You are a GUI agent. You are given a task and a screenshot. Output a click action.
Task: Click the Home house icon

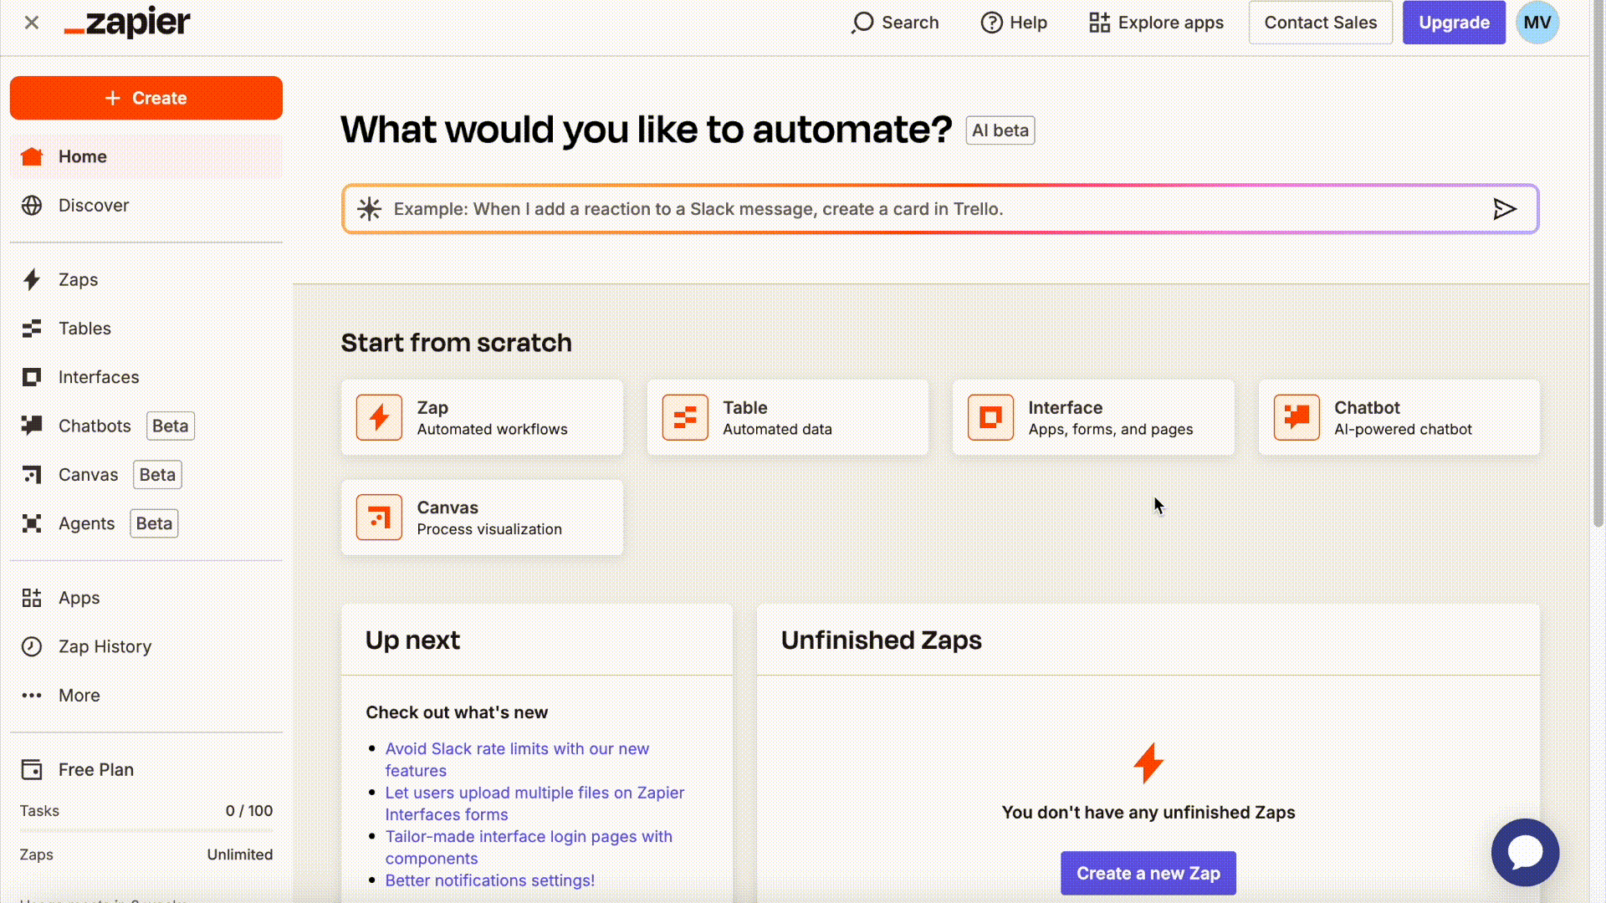[32, 156]
